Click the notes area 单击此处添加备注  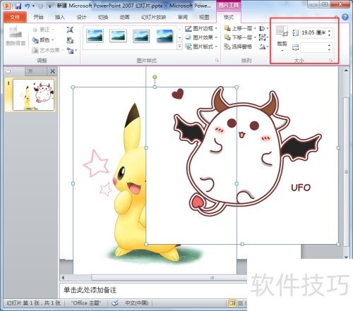[90, 290]
